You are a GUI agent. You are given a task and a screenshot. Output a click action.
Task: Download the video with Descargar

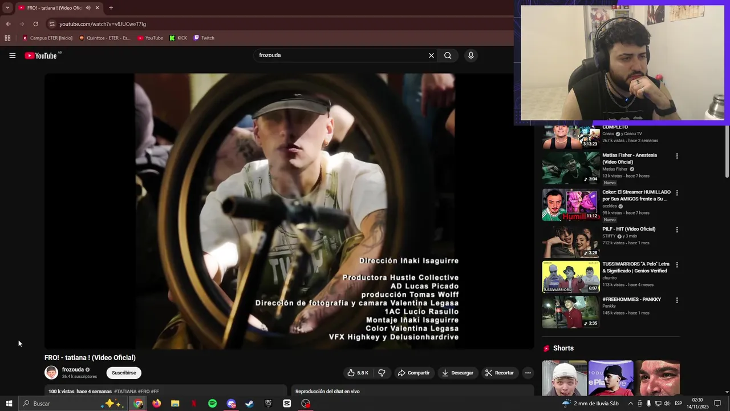[457, 373]
